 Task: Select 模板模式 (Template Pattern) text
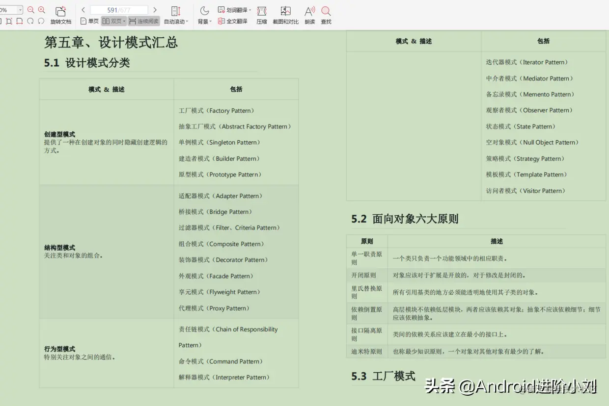coord(527,175)
